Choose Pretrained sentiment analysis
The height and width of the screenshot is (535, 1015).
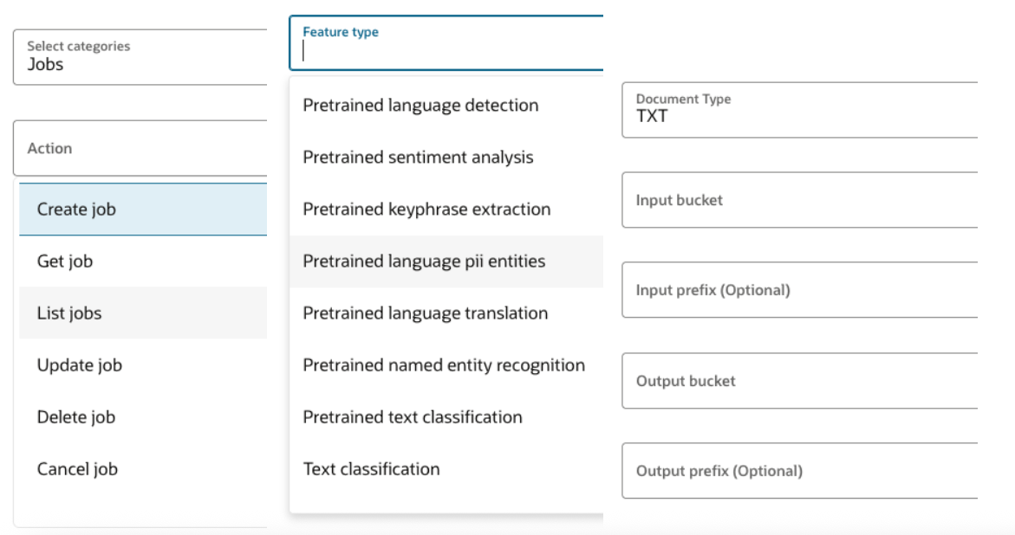click(418, 158)
